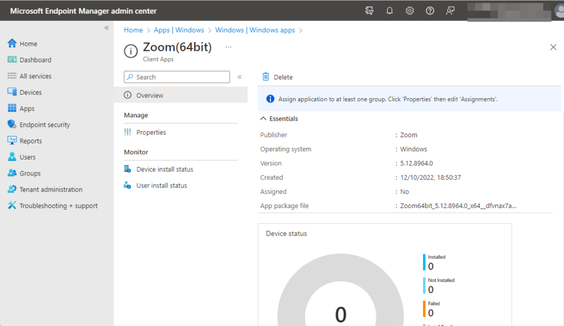
Task: Close the Zoom(64bit) blade
Action: coord(553,47)
